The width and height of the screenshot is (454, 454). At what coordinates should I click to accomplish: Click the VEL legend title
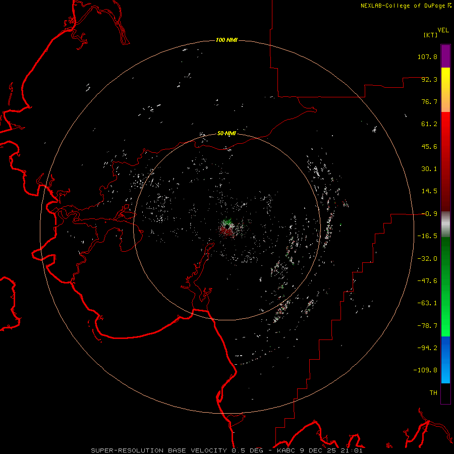click(443, 30)
